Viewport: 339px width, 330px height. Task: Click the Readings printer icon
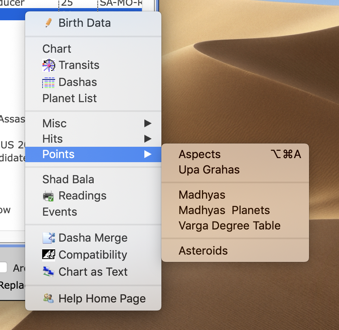pos(49,196)
